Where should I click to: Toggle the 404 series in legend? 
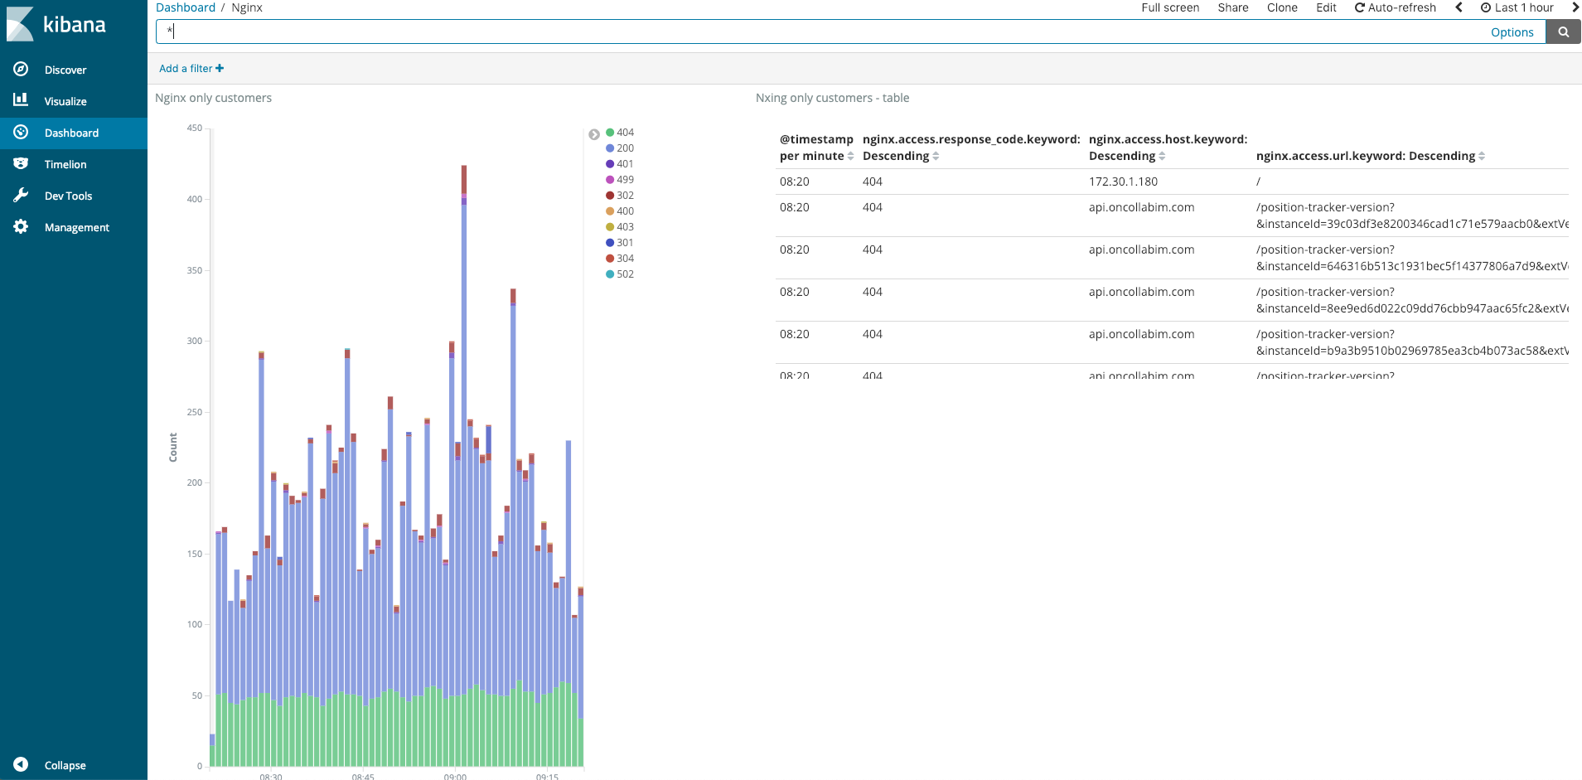click(x=620, y=133)
